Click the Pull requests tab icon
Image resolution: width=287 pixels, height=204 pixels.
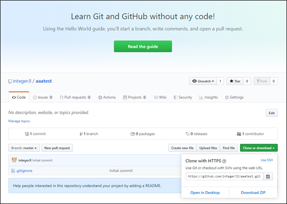pyautogui.click(x=62, y=97)
